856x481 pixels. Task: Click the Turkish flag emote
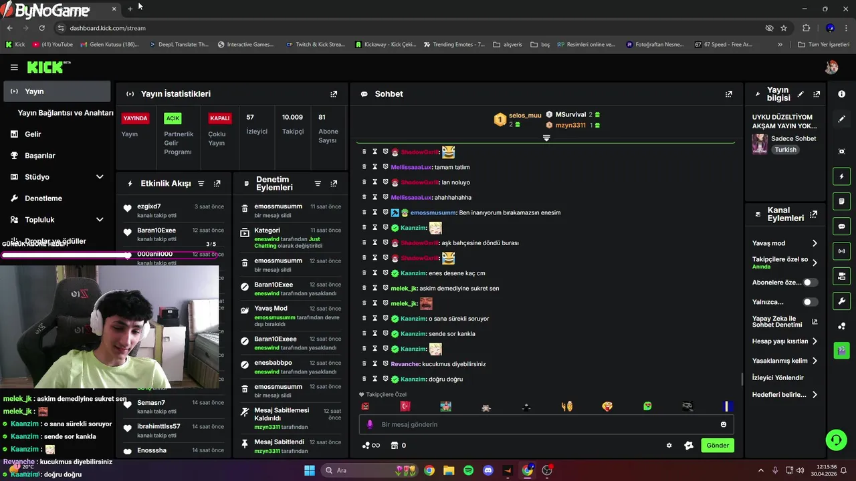405,406
